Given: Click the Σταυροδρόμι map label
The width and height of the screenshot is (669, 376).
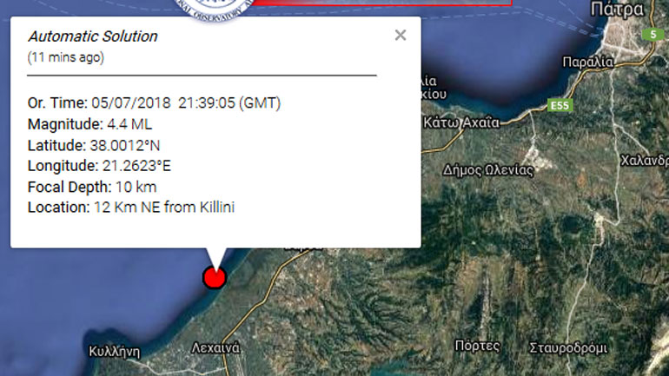Looking at the screenshot, I should [x=568, y=347].
